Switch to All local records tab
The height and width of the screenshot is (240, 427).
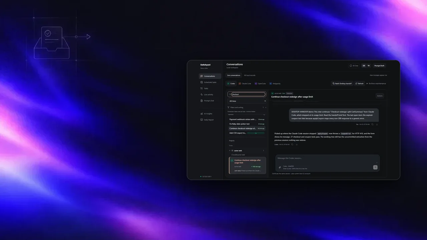[x=250, y=75]
